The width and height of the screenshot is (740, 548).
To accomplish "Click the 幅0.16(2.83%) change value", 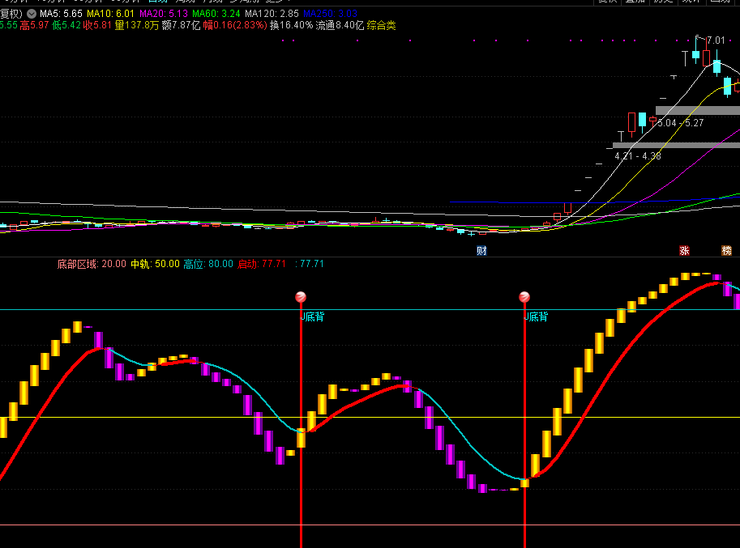I will 235,25.
